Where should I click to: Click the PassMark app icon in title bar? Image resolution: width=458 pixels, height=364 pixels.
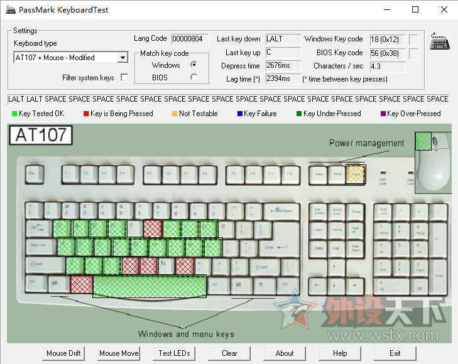pyautogui.click(x=11, y=9)
